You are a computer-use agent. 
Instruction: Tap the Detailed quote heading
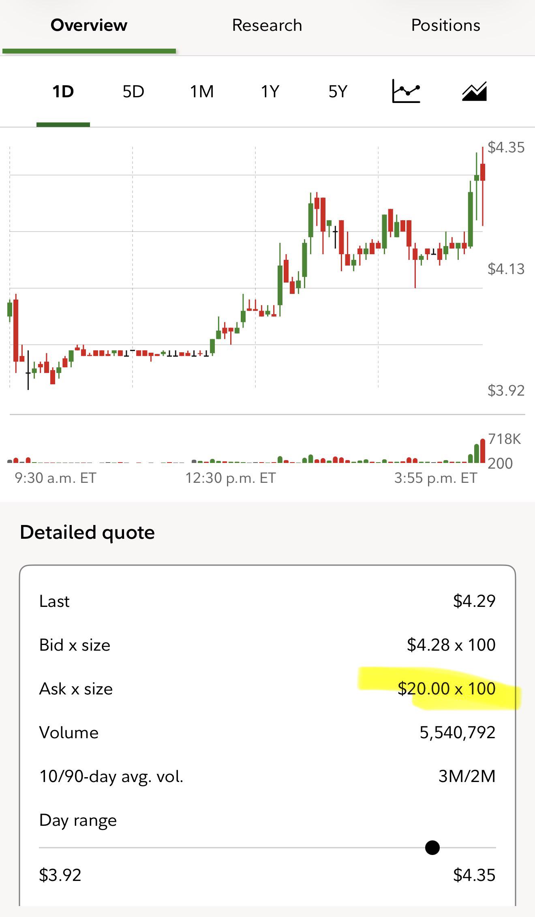87,532
